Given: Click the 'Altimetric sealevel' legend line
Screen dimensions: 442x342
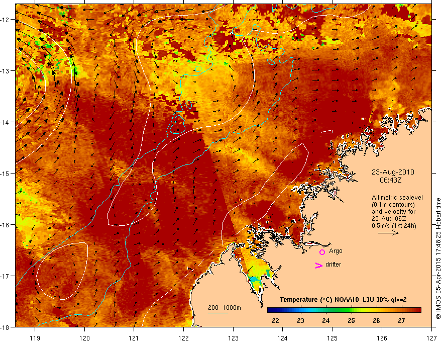Looking at the screenshot, I should pyautogui.click(x=397, y=198).
